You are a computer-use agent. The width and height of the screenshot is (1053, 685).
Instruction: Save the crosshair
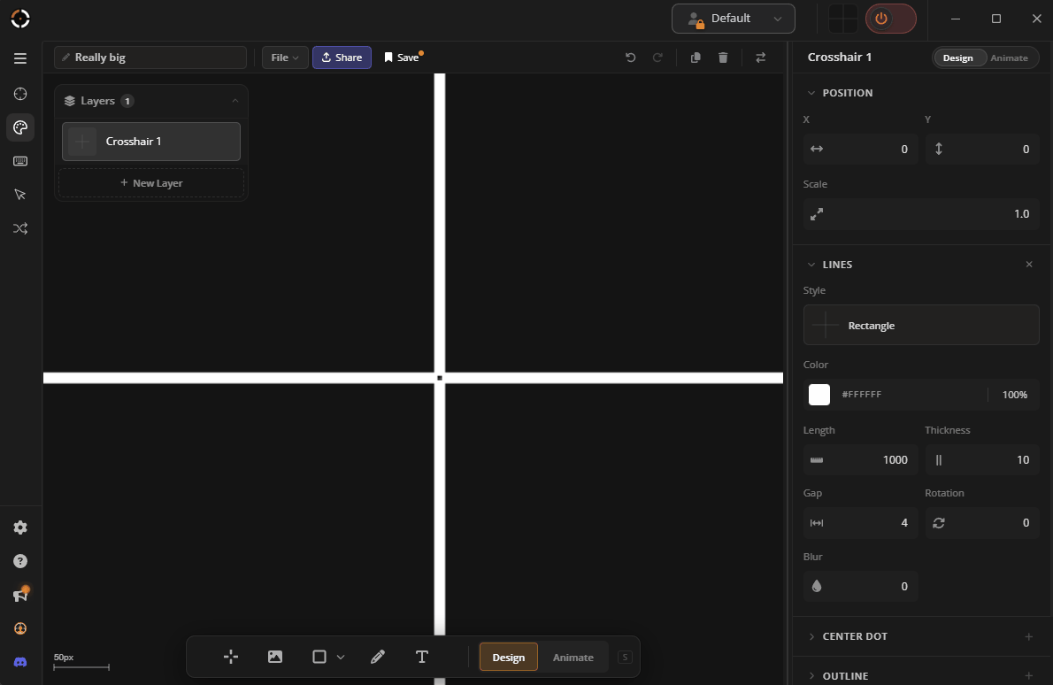403,58
